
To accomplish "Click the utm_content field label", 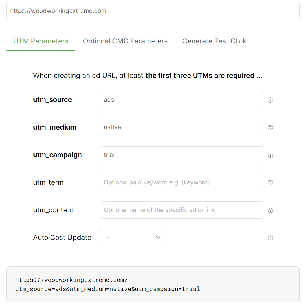I will click(x=53, y=210).
